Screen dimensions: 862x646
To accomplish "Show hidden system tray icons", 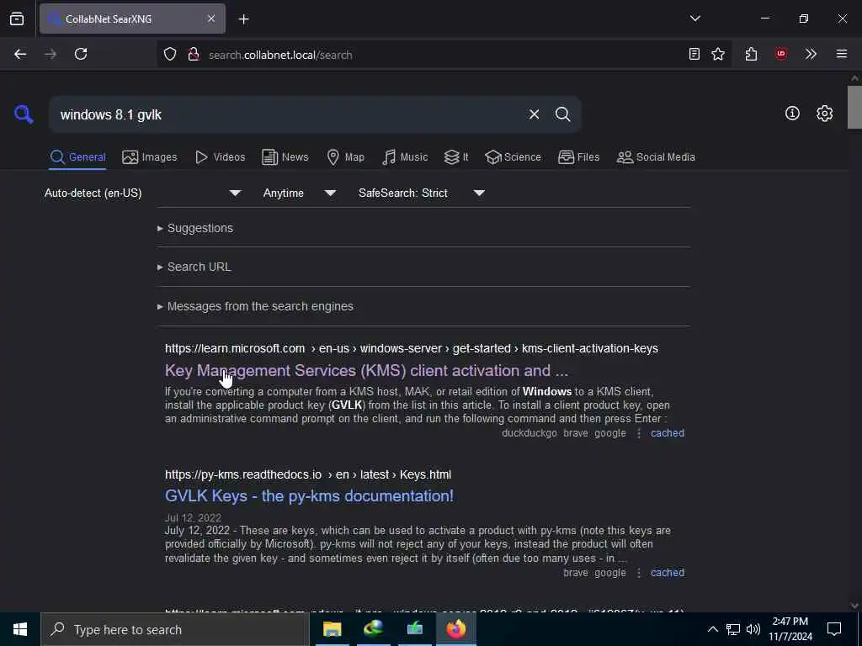I will [x=712, y=629].
